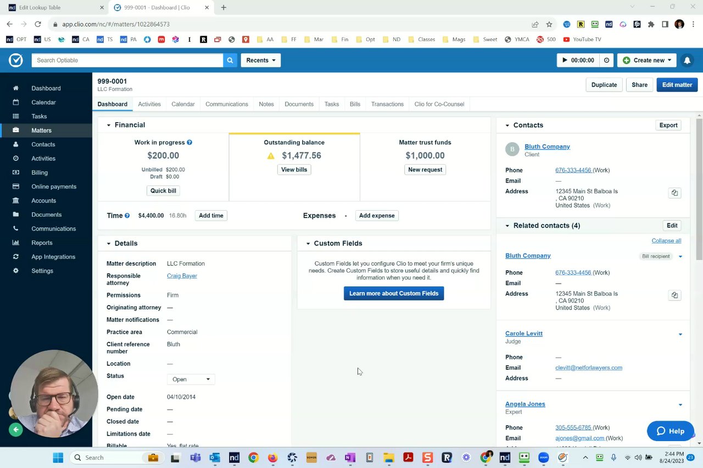Collapse the Financial section
This screenshot has width=703, height=468.
109,125
